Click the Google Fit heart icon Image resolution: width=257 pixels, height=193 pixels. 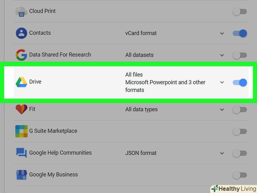(x=21, y=109)
